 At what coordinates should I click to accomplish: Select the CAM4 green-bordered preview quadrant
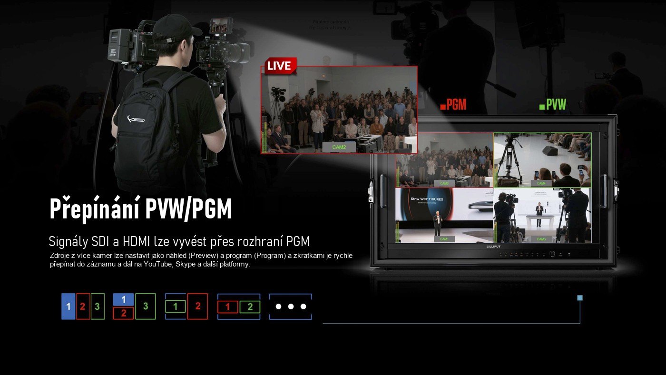coord(543,160)
